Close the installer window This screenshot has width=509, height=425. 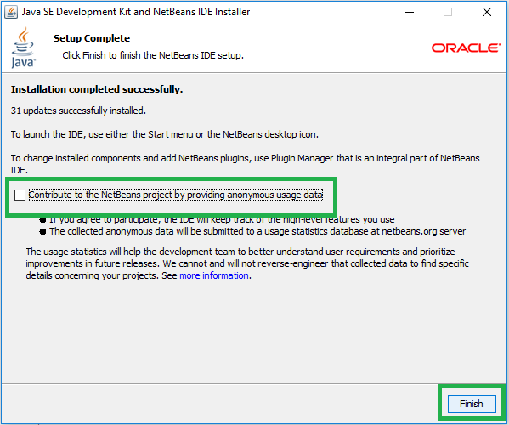[x=487, y=12]
